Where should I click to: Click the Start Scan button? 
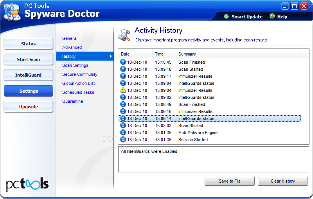click(x=28, y=59)
